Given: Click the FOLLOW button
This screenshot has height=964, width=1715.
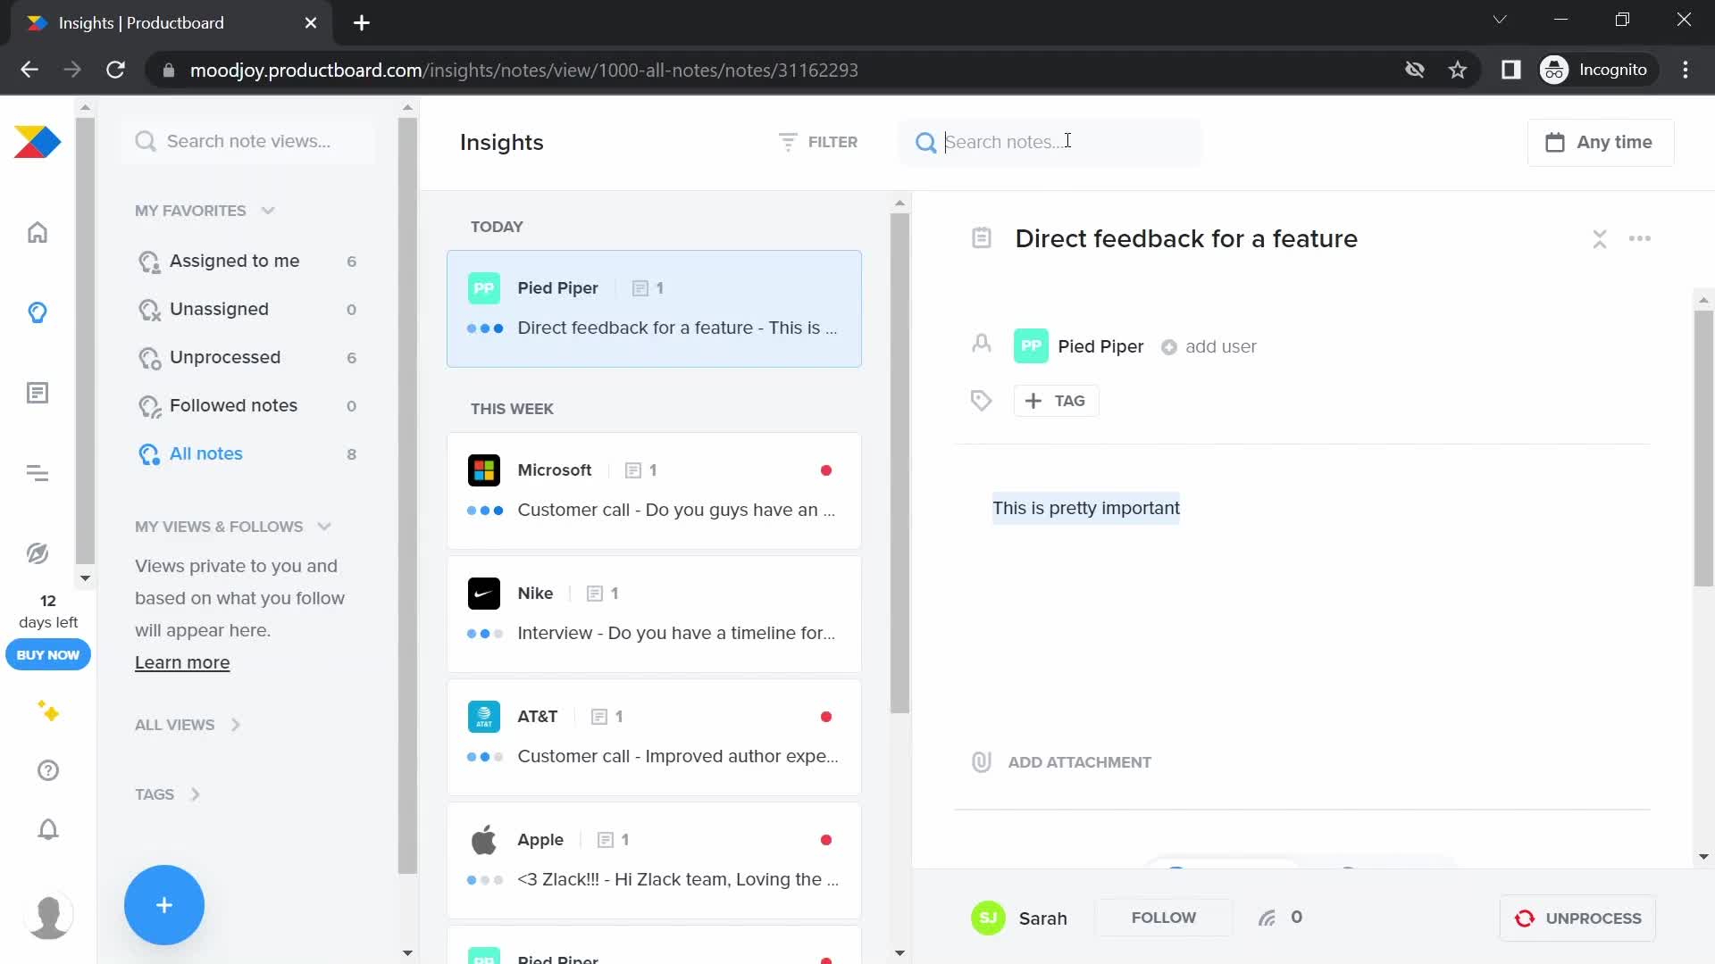Looking at the screenshot, I should (x=1163, y=918).
